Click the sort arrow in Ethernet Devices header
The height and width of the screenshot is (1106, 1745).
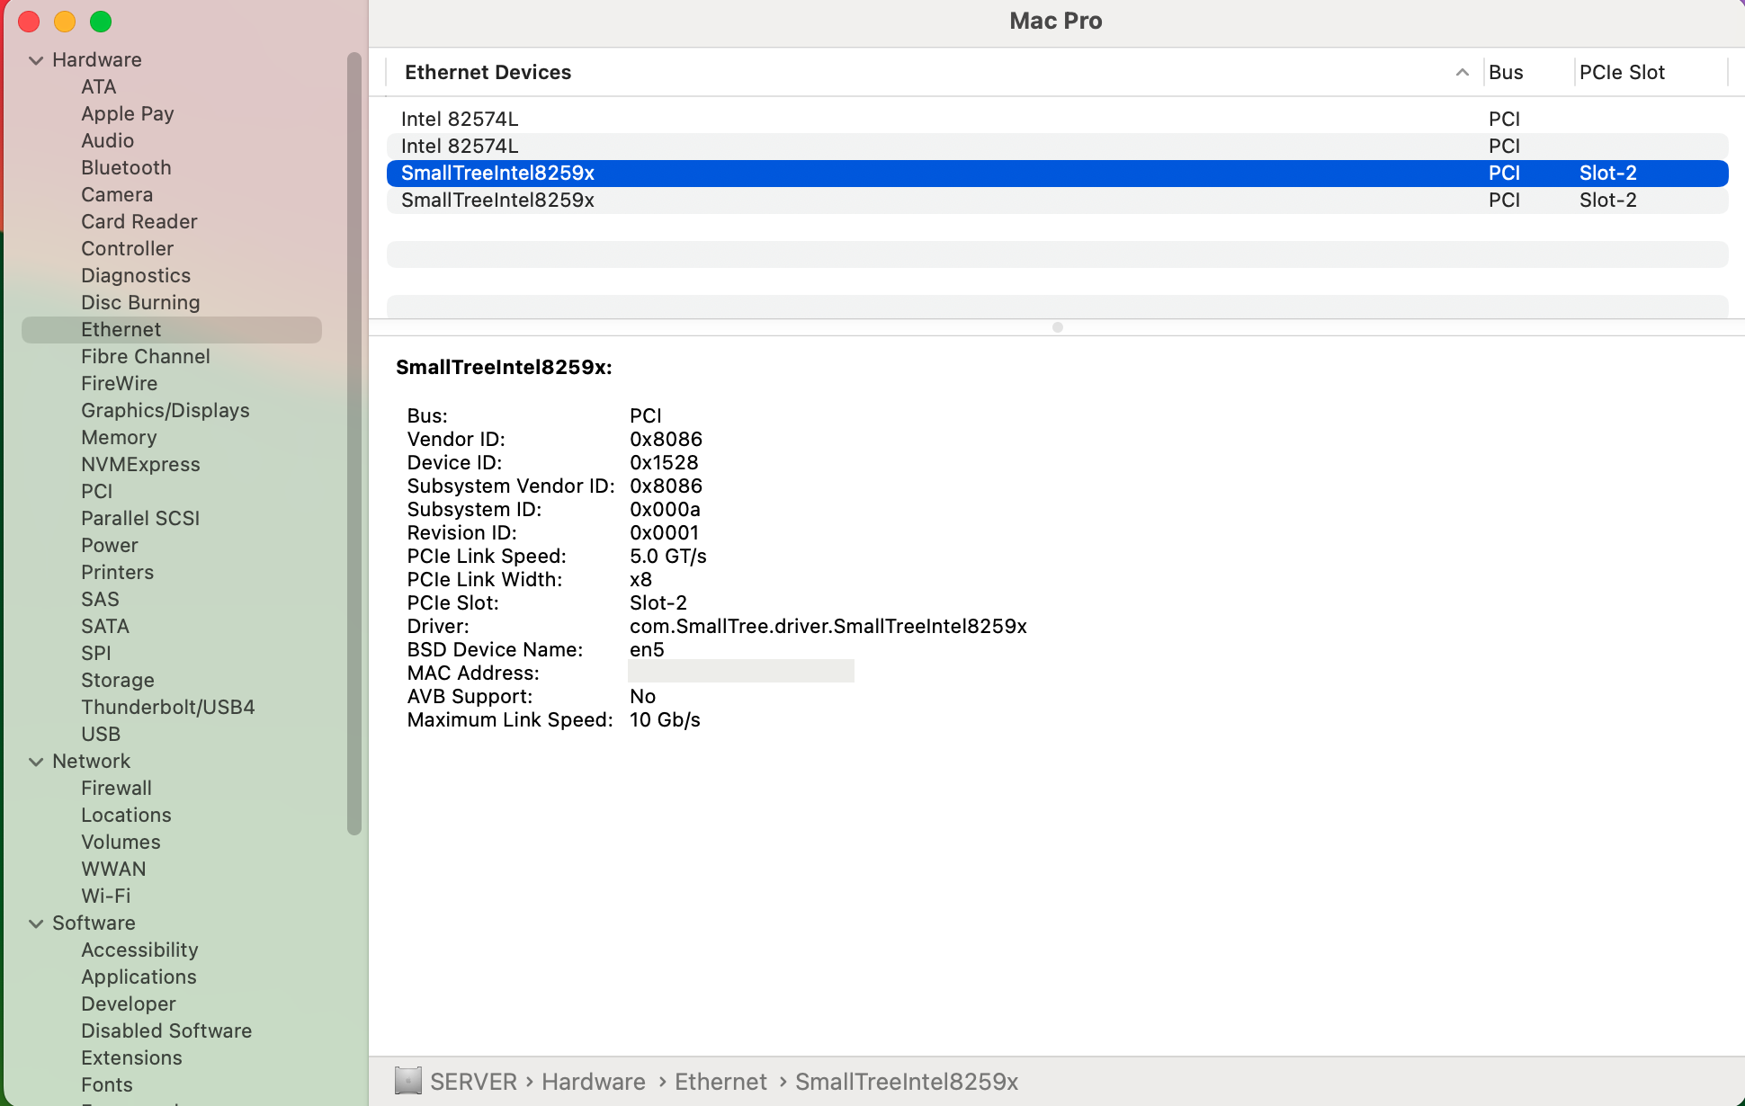pyautogui.click(x=1462, y=73)
